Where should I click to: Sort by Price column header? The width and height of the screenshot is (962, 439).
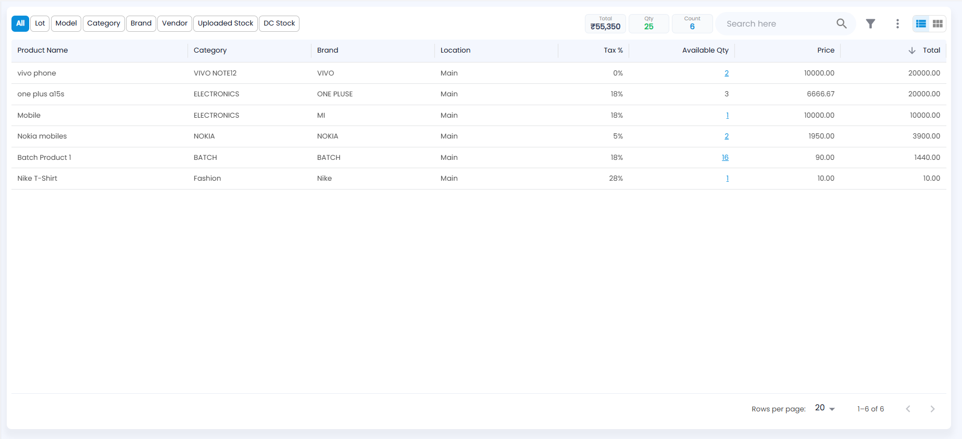click(826, 51)
